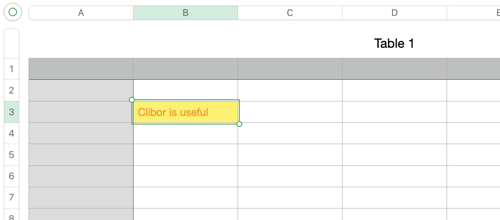Select column C header
500x220 pixels.
290,13
